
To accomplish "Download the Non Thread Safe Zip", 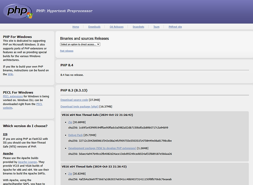I will tap(70, 122).
